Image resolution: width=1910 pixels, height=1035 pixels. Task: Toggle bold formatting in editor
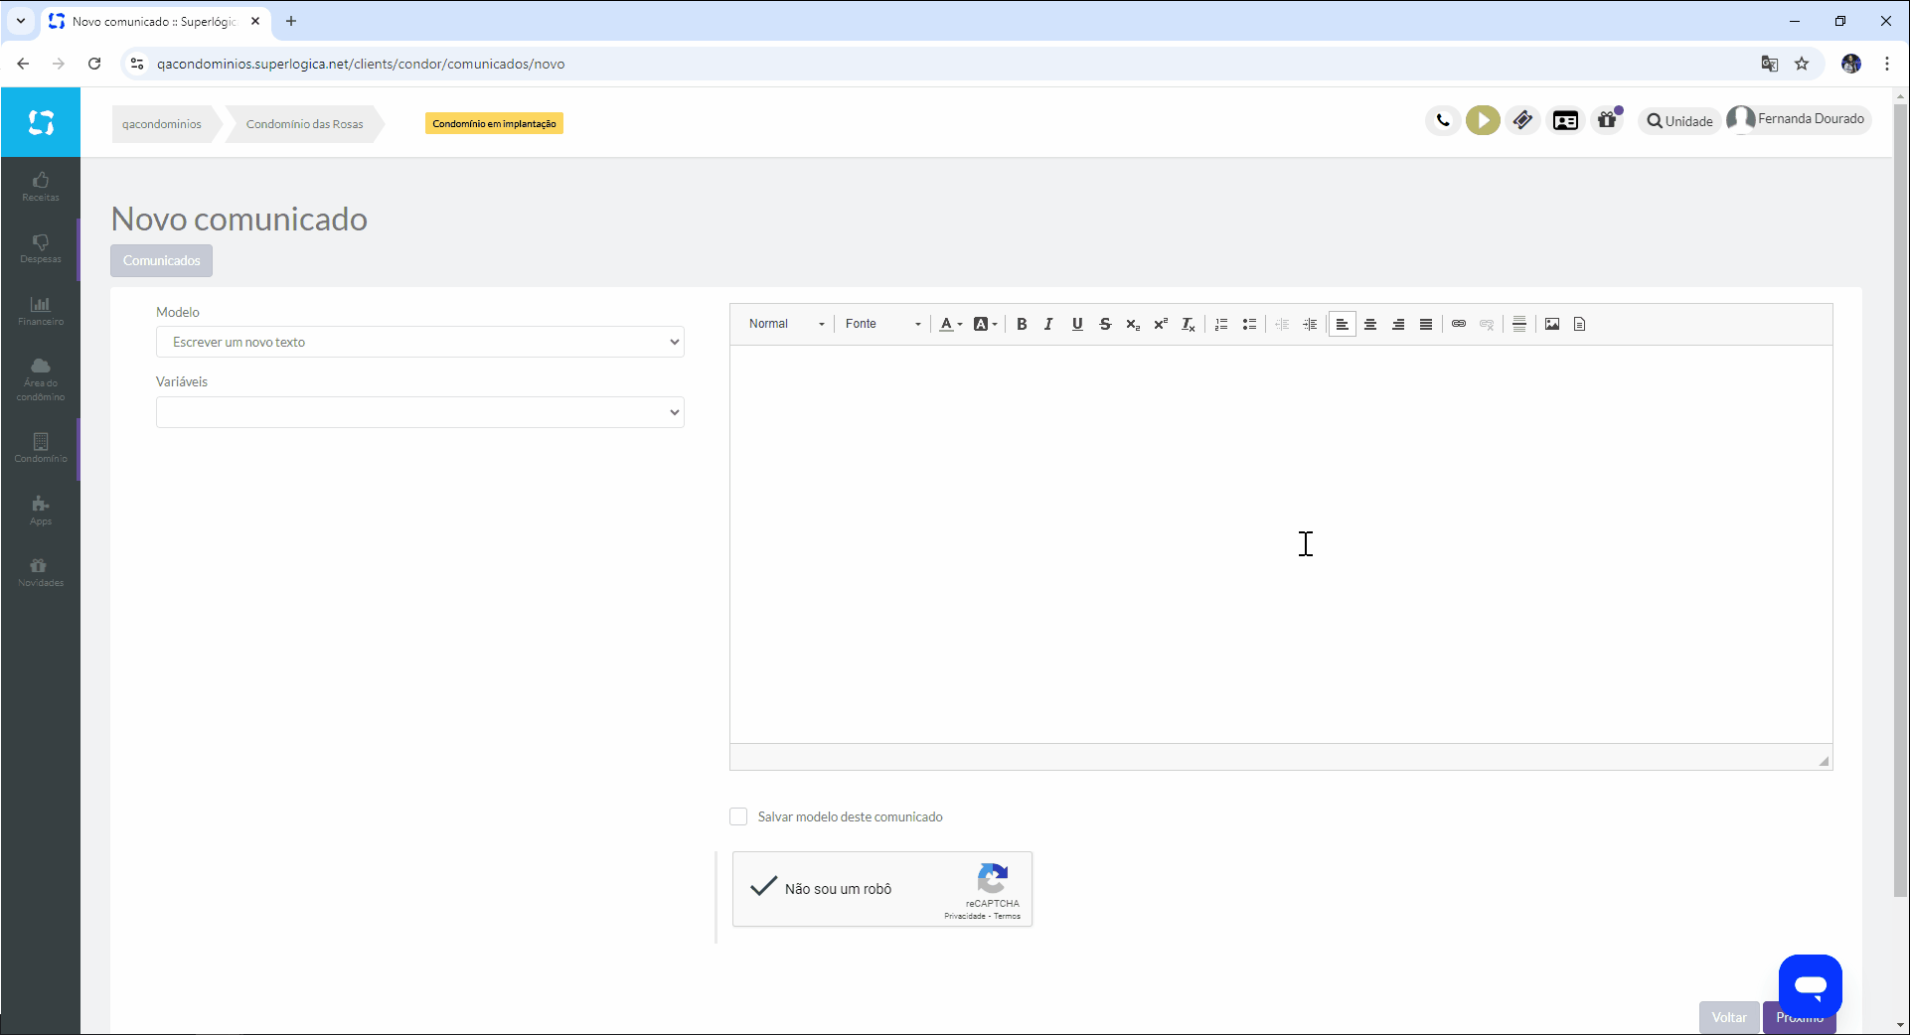coord(1022,324)
